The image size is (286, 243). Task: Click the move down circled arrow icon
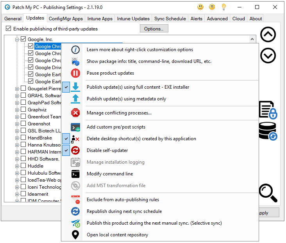(268, 55)
